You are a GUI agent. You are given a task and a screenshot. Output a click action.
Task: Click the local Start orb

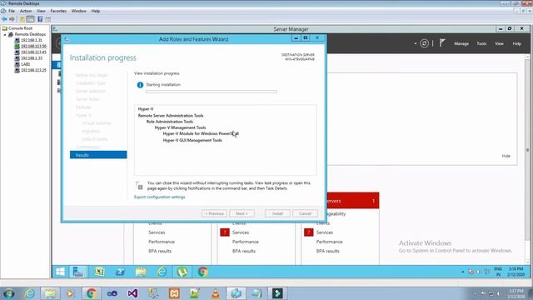pos(8,293)
